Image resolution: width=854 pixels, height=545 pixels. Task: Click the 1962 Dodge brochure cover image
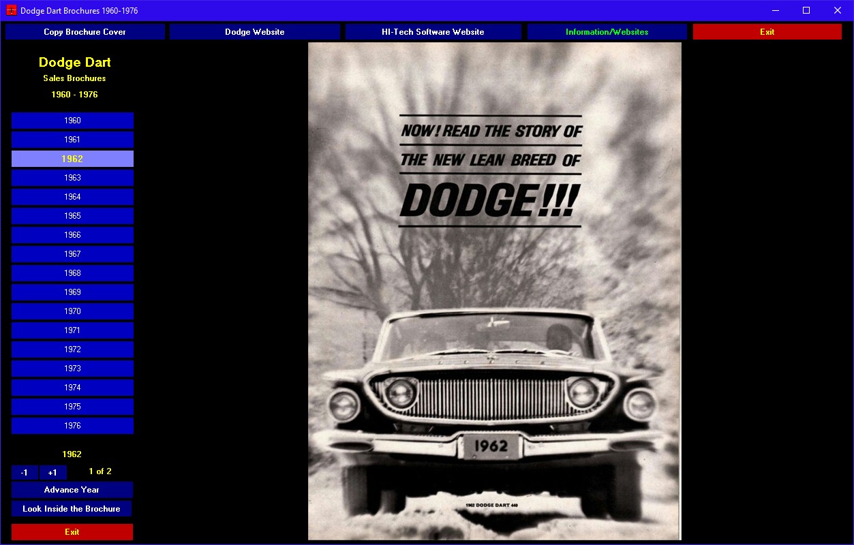[495, 291]
